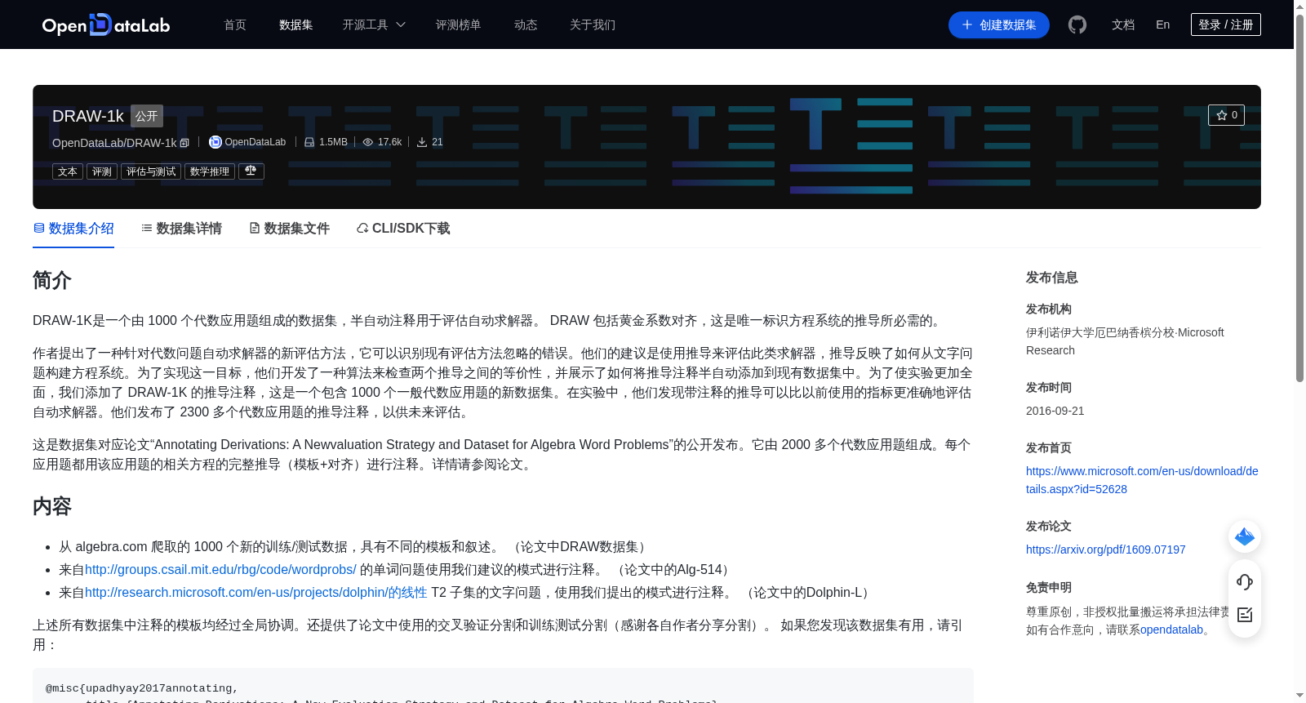1306x703 pixels.
Task: Click the 简介 heading
Action: [x=52, y=280]
